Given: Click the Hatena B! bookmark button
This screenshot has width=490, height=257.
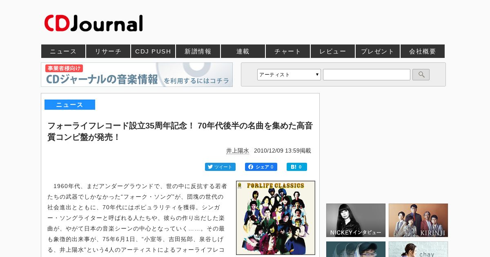Looking at the screenshot, I should [x=297, y=167].
